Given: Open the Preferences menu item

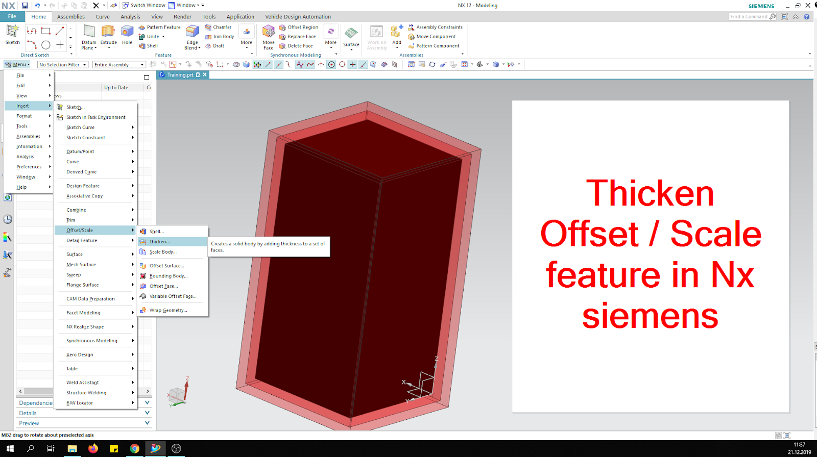Looking at the screenshot, I should click(29, 167).
